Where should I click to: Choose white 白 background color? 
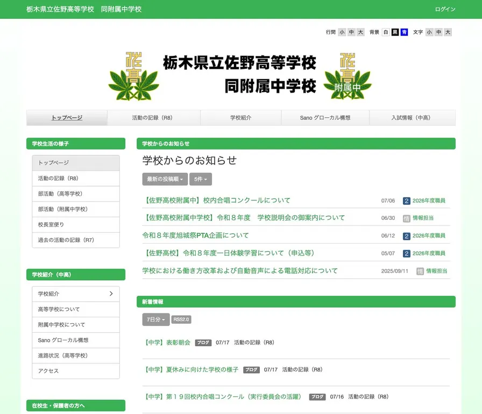tap(386, 32)
